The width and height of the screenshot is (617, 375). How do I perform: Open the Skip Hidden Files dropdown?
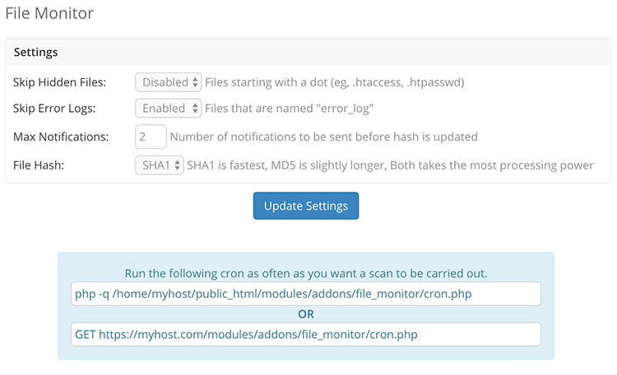pyautogui.click(x=168, y=82)
